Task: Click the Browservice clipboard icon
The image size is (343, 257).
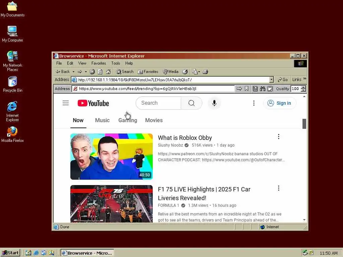Action: pos(270,89)
